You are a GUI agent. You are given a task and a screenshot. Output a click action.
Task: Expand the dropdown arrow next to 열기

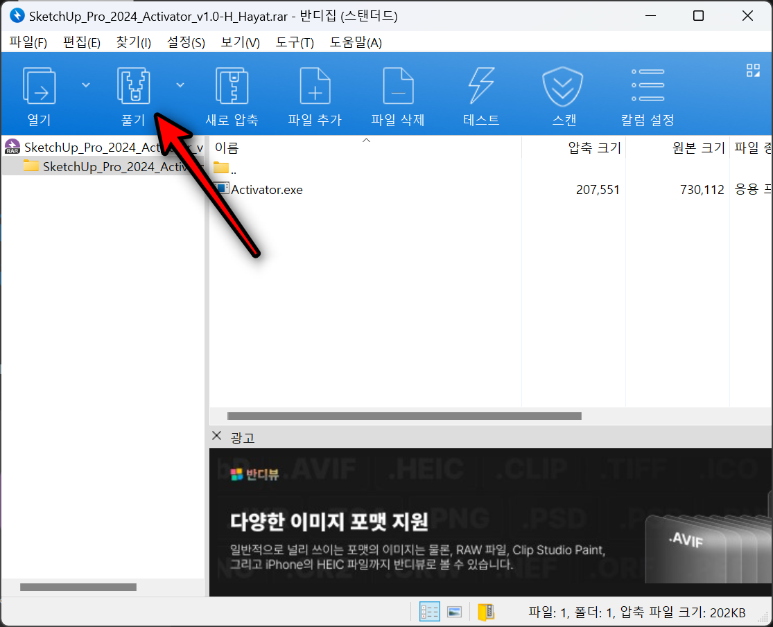(86, 85)
